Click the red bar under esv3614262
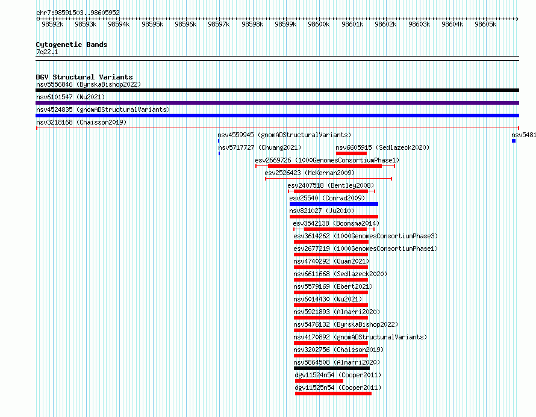 pos(331,242)
